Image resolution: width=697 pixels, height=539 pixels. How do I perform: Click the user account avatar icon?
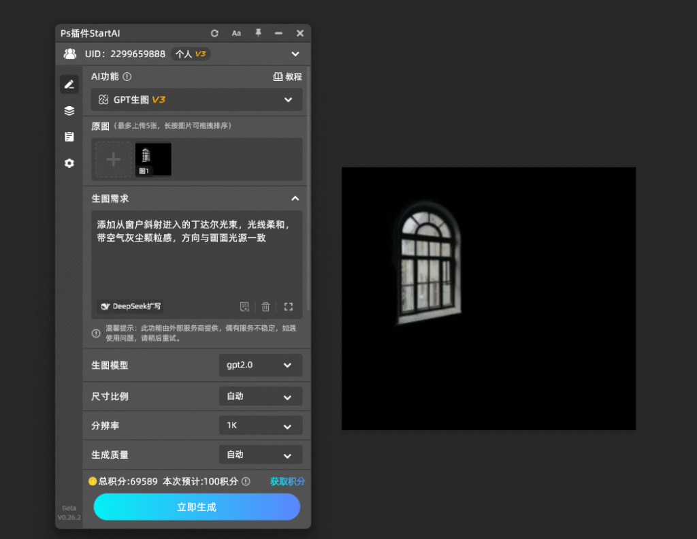(70, 54)
